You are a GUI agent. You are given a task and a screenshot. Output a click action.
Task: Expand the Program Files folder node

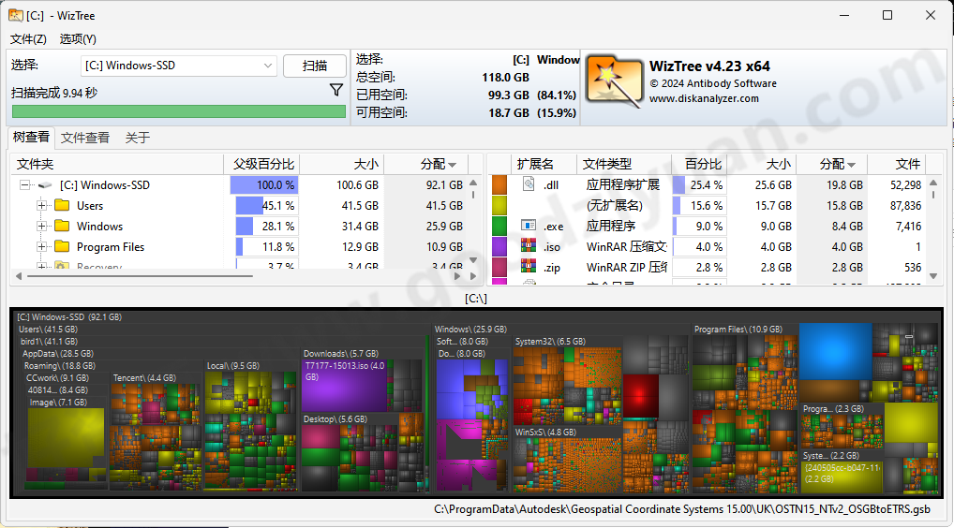coord(42,247)
